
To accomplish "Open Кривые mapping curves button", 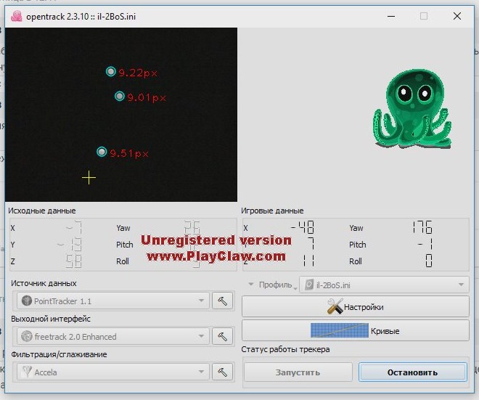I will [356, 330].
